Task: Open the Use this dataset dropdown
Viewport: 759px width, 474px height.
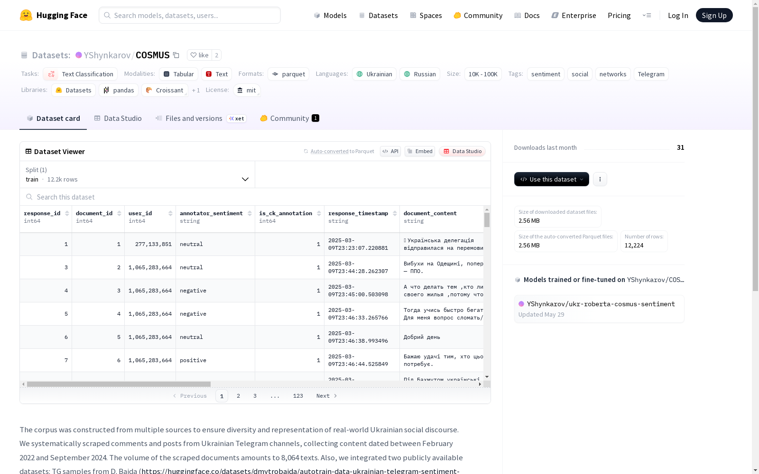Action: 552,179
